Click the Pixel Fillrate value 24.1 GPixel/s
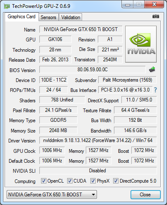Viewport: 167px width, 205px height. point(58,110)
